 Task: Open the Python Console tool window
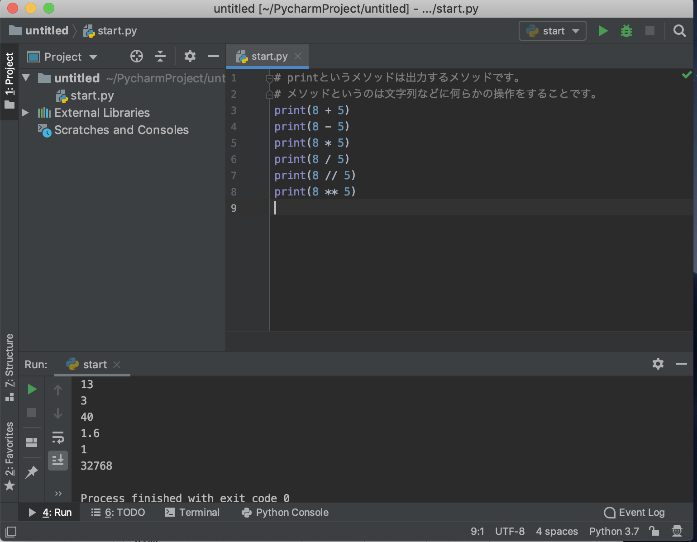286,512
